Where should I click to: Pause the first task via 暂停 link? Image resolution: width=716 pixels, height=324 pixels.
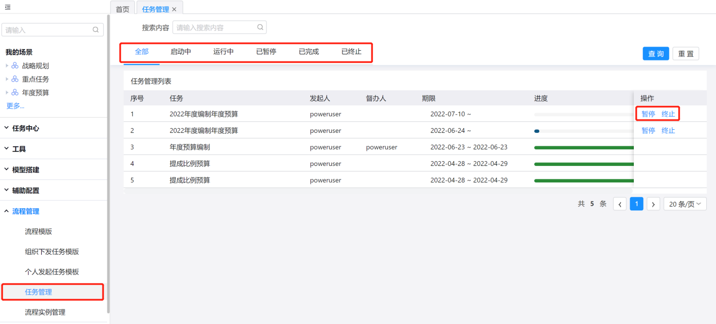[648, 114]
